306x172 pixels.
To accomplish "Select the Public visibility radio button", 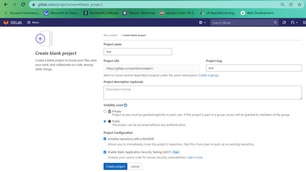I will (105, 121).
